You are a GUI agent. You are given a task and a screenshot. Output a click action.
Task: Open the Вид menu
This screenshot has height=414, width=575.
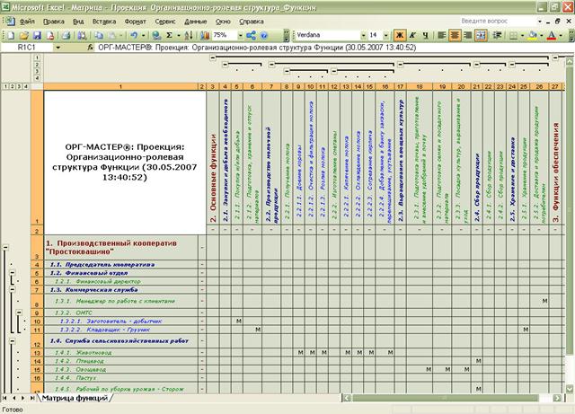pos(78,22)
